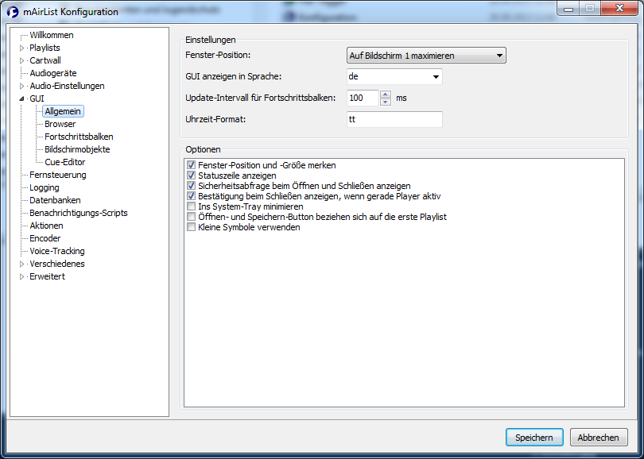Click the update interval value field showing 100
644x459 pixels.
pyautogui.click(x=363, y=98)
